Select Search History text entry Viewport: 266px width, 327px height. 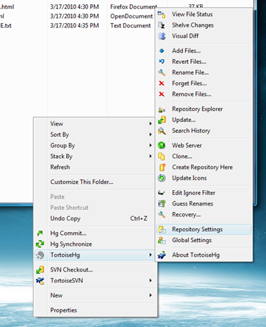click(191, 131)
